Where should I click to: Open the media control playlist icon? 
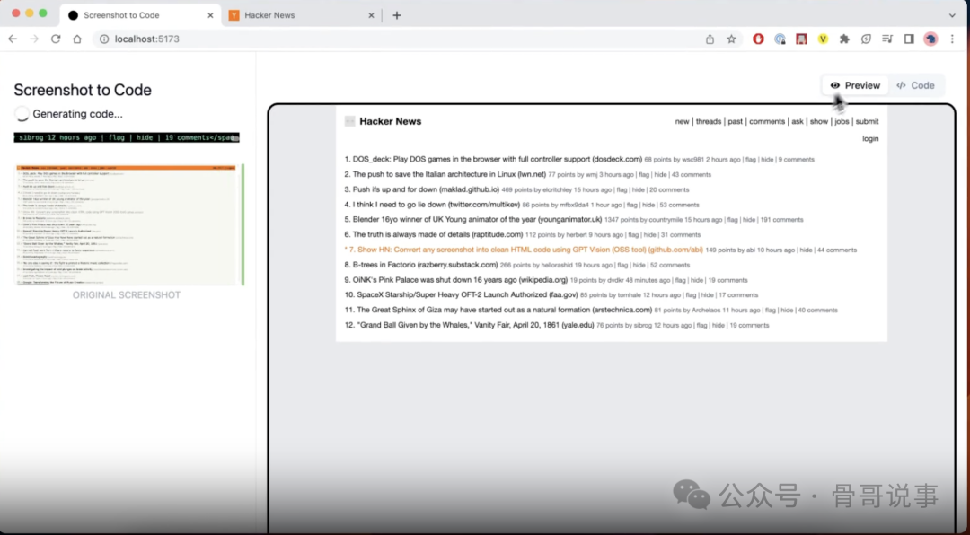coord(887,39)
